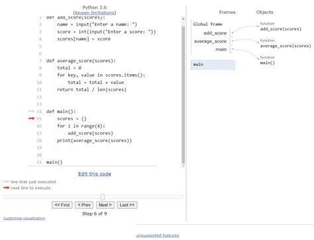314x240 pixels.
Task: Click line 8 'total = 0' code
Action: (69, 68)
